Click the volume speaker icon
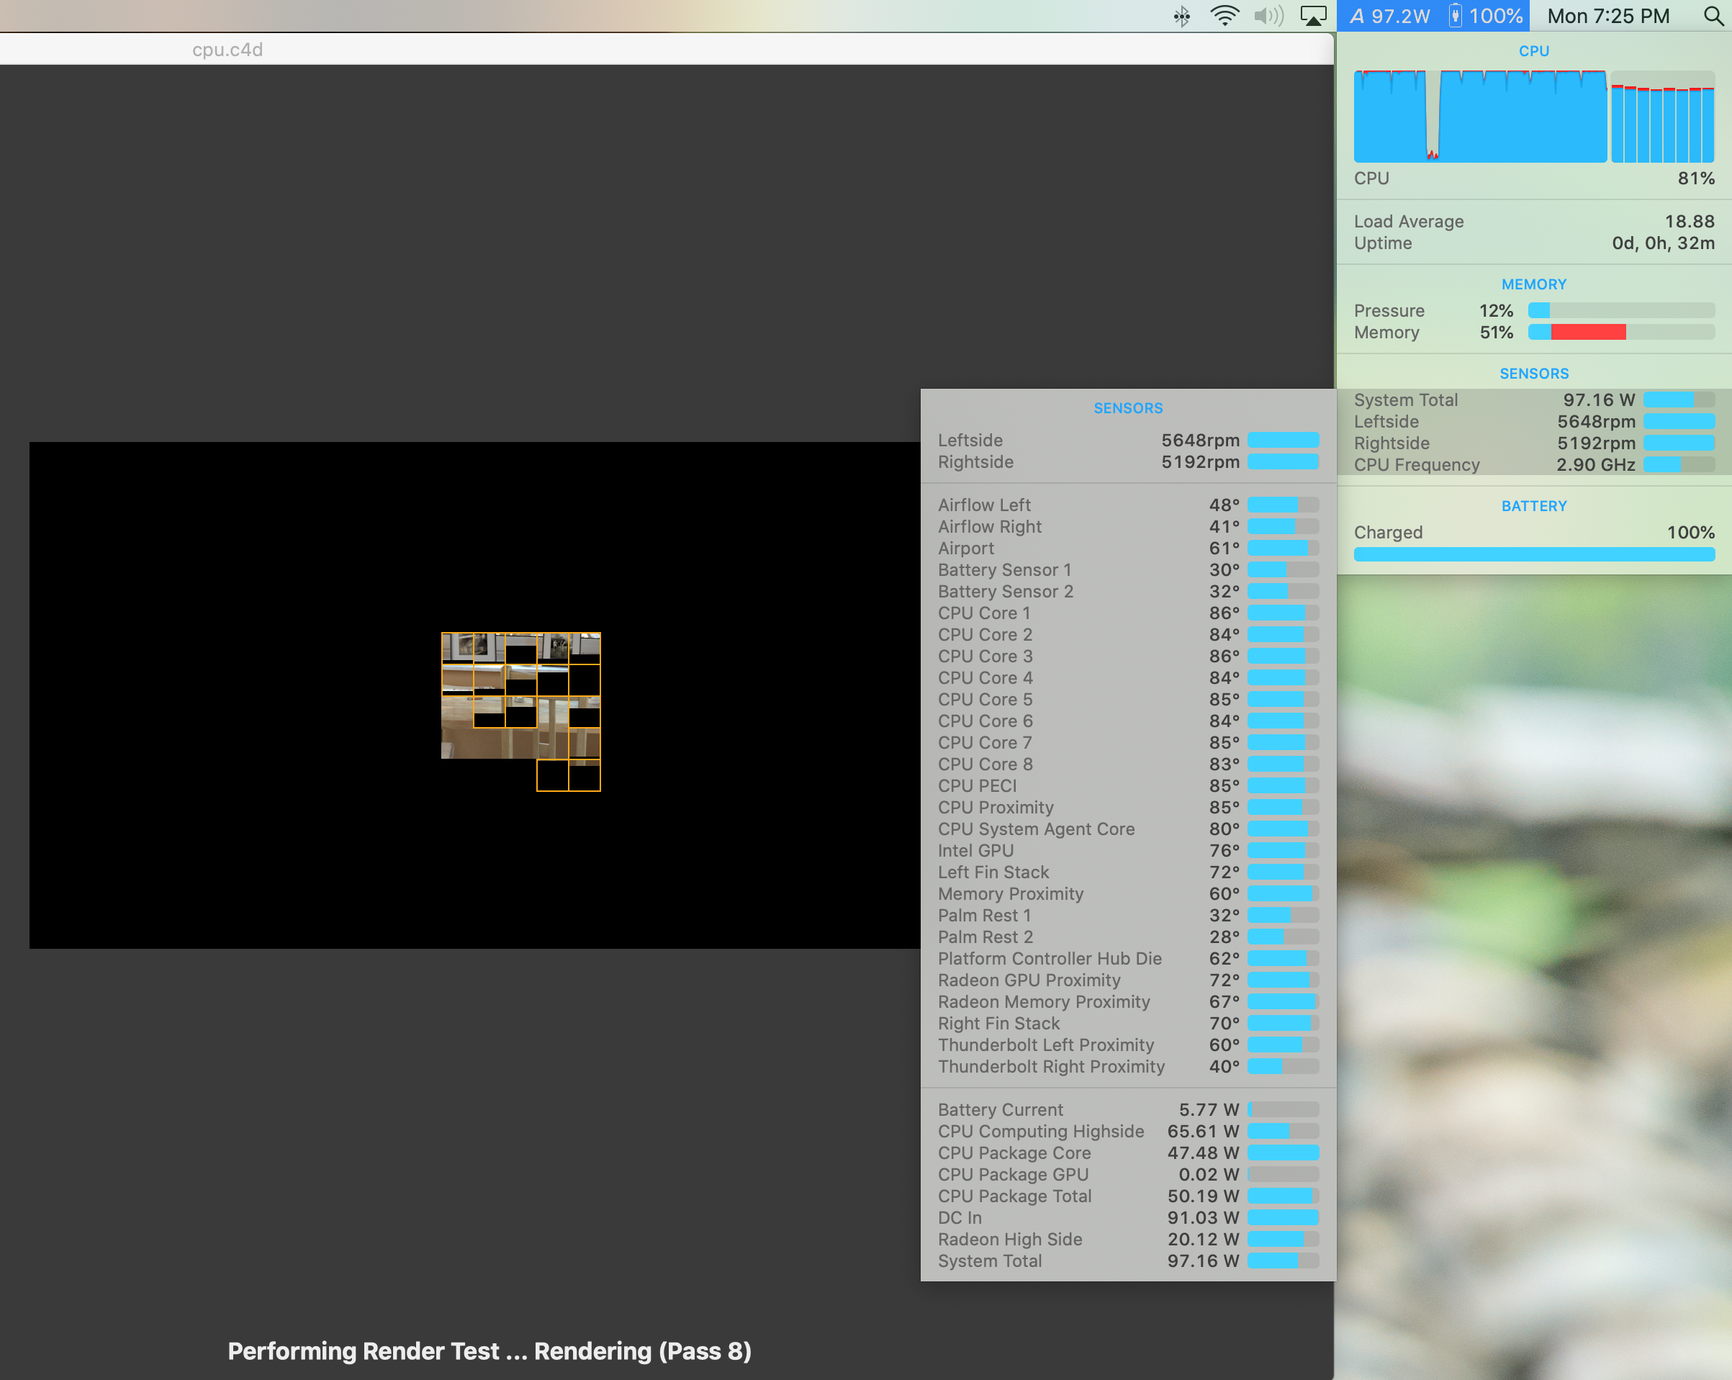 [x=1268, y=16]
